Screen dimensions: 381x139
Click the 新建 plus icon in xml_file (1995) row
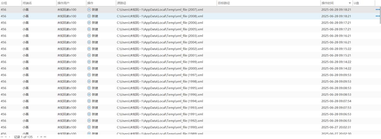click(89, 88)
